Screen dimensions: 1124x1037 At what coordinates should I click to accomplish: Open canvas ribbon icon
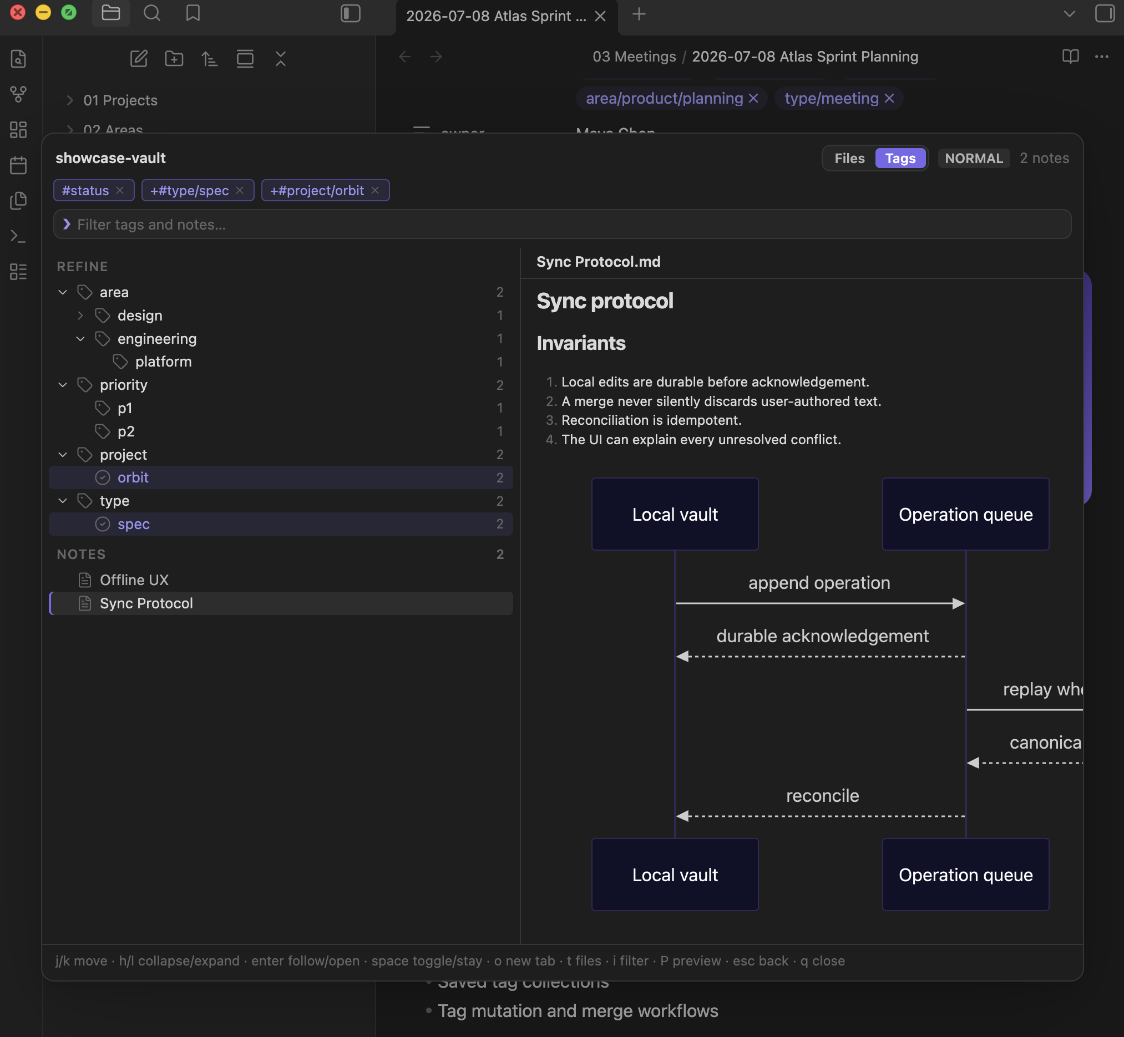[x=18, y=130]
